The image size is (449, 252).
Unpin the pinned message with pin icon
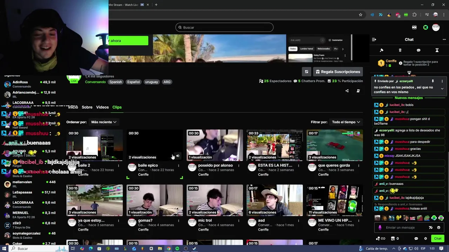(x=433, y=81)
